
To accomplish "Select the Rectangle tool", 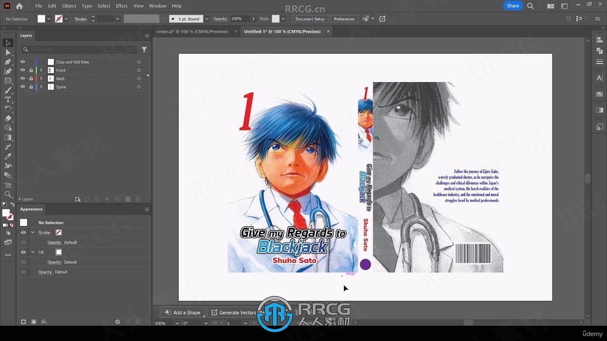I will [x=8, y=81].
